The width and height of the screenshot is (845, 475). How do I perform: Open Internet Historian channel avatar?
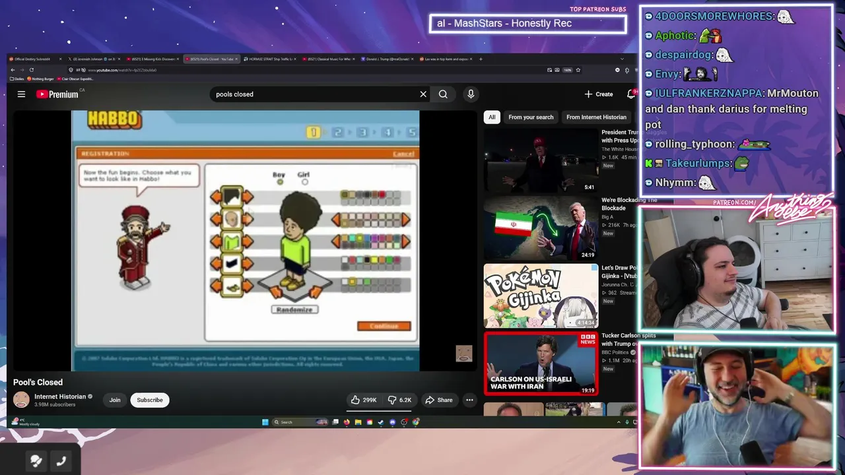click(21, 400)
